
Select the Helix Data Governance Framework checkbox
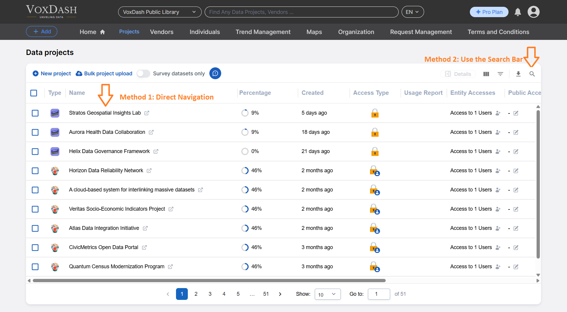(x=35, y=152)
